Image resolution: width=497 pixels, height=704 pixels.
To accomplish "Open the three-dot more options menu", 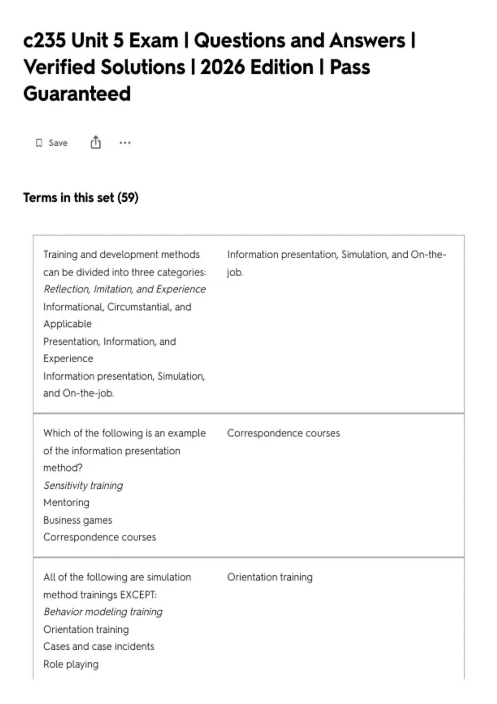I will [x=125, y=143].
